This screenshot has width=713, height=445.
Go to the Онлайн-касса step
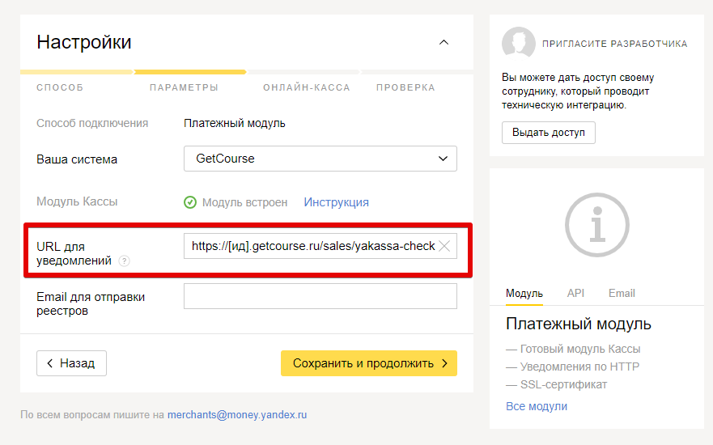pyautogui.click(x=307, y=87)
